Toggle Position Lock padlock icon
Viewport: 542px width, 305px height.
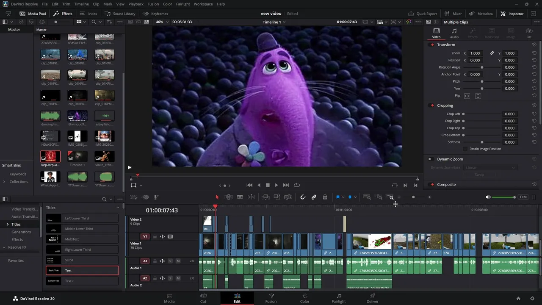pos(325,197)
